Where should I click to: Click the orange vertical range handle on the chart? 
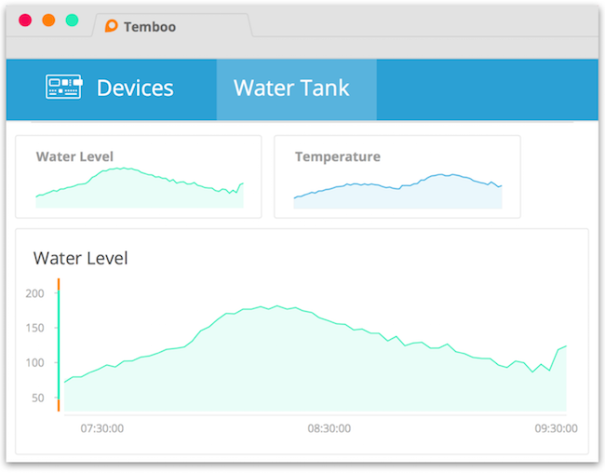click(58, 345)
